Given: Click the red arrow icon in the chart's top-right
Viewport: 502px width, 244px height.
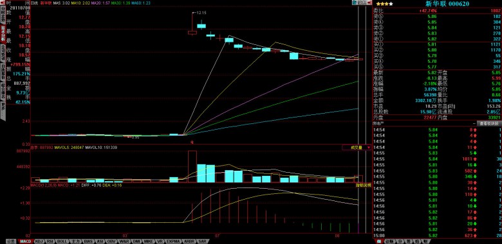Looking at the screenshot, I should (x=369, y=3).
